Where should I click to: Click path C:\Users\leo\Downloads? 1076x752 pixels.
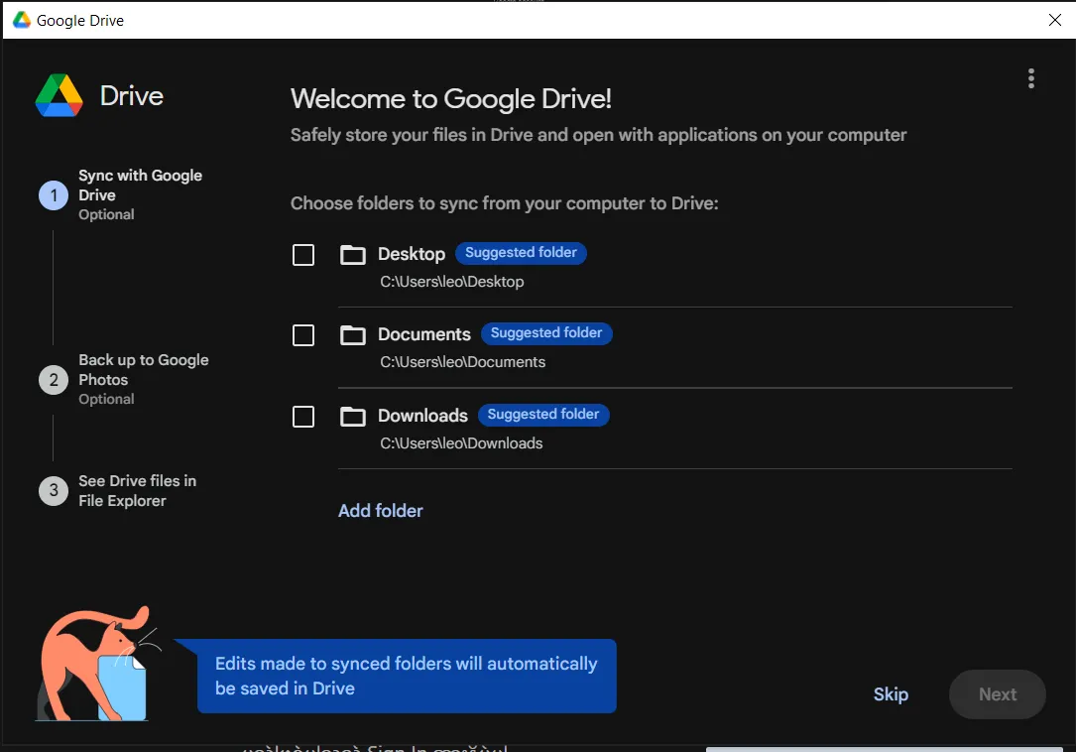tap(462, 442)
